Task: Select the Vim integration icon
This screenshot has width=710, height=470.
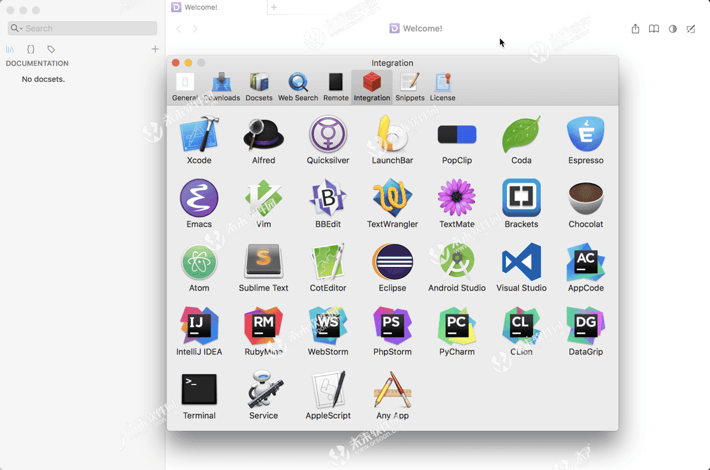Action: coord(264,198)
